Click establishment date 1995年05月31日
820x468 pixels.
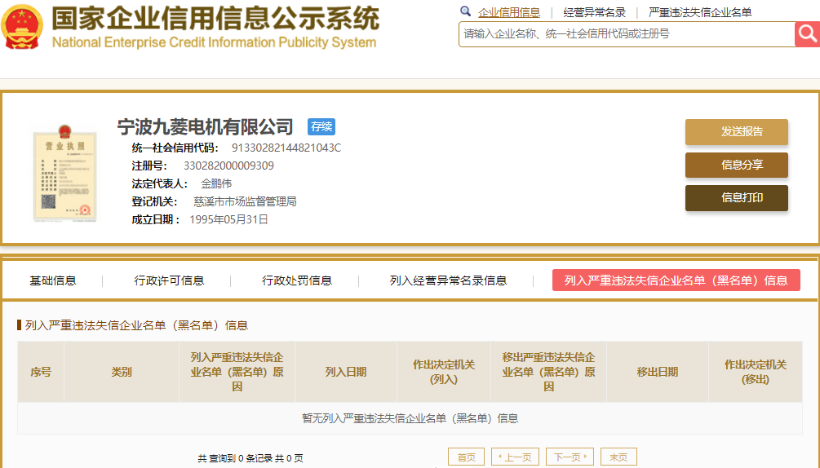(228, 219)
